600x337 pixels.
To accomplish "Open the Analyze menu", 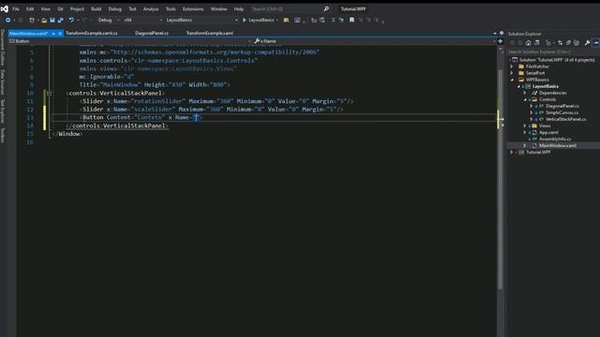I will pyautogui.click(x=151, y=8).
